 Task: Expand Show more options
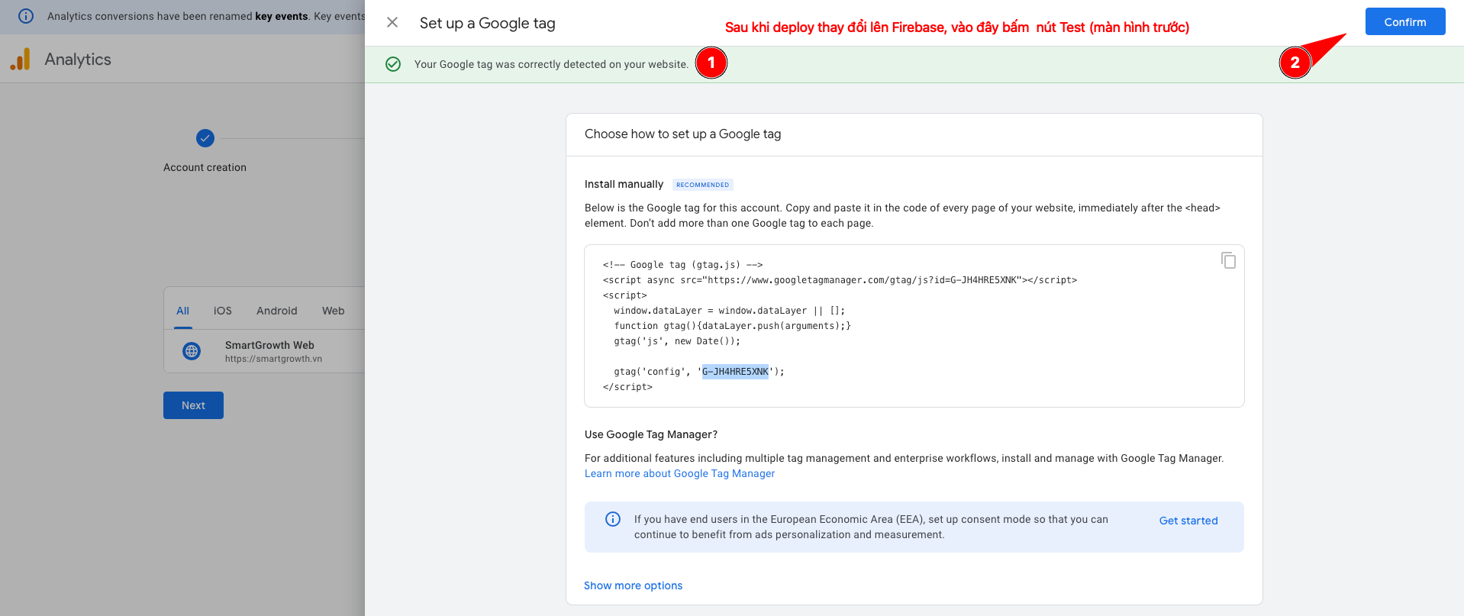633,585
